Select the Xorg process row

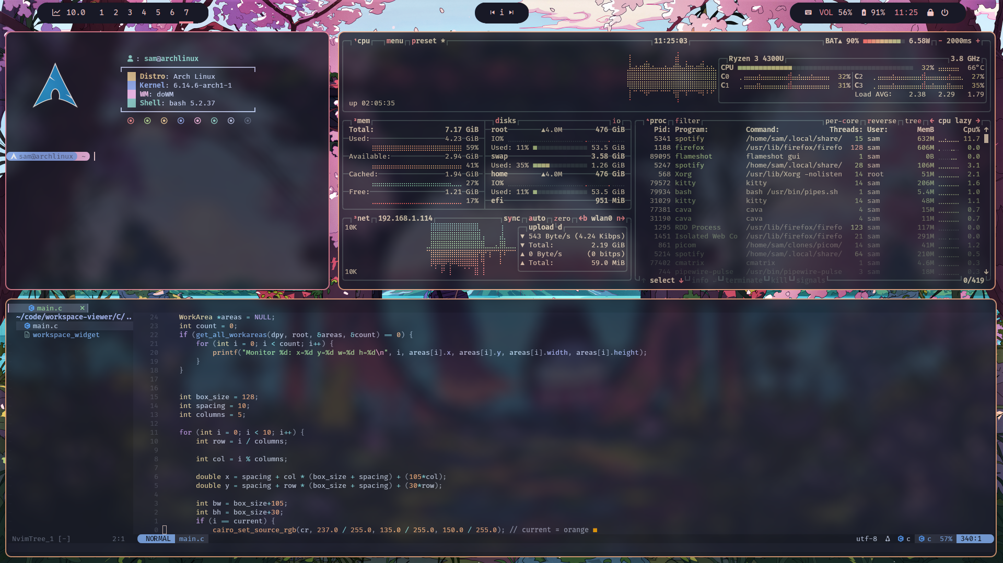coord(814,174)
